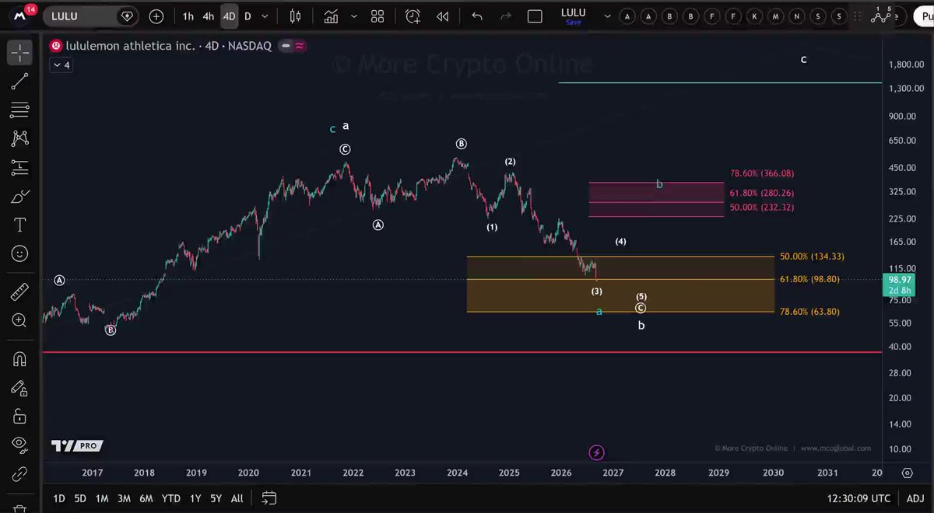Start bar replay mode
This screenshot has width=934, height=513.
coord(443,16)
